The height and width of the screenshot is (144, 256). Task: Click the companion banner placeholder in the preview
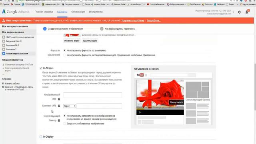click(197, 90)
